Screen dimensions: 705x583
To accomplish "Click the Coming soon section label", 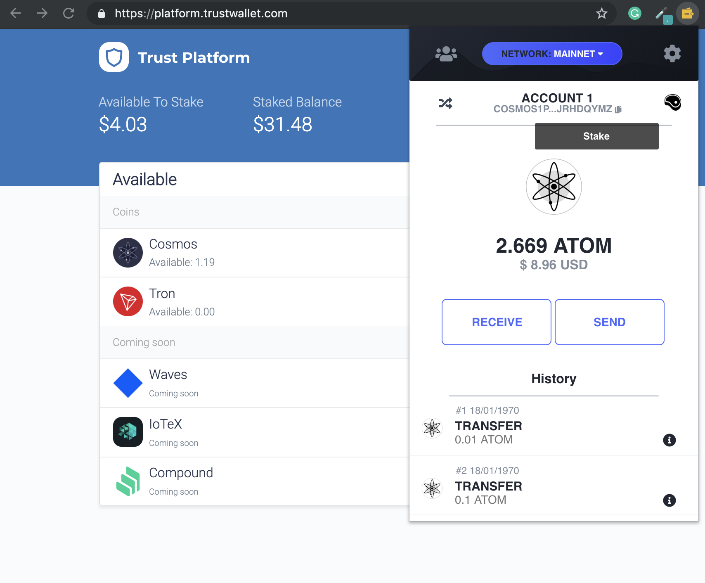I will point(144,342).
